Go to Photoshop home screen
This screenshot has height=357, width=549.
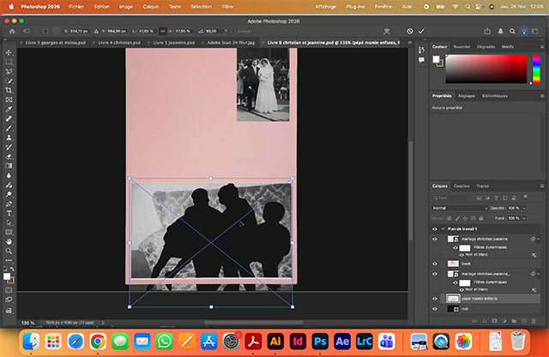click(x=12, y=31)
